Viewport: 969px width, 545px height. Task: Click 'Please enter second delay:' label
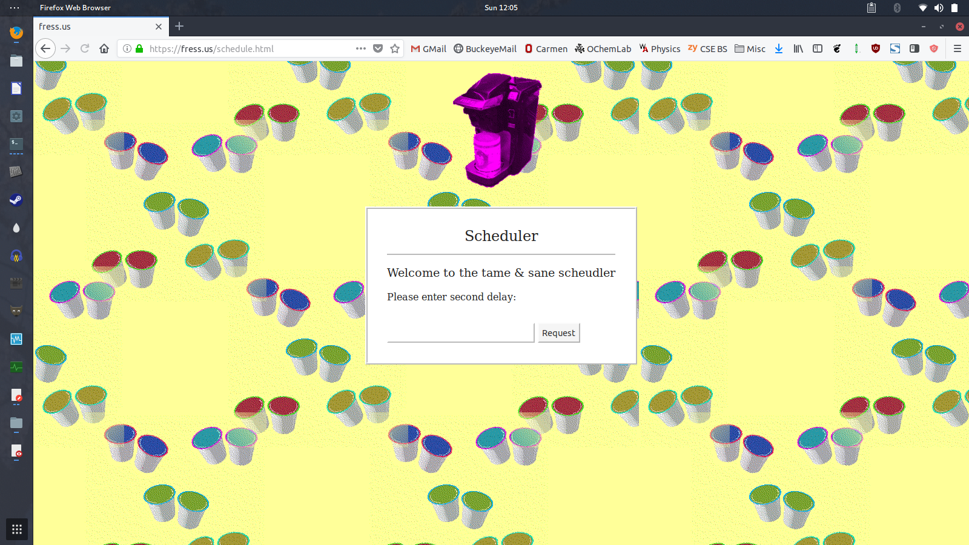(451, 297)
